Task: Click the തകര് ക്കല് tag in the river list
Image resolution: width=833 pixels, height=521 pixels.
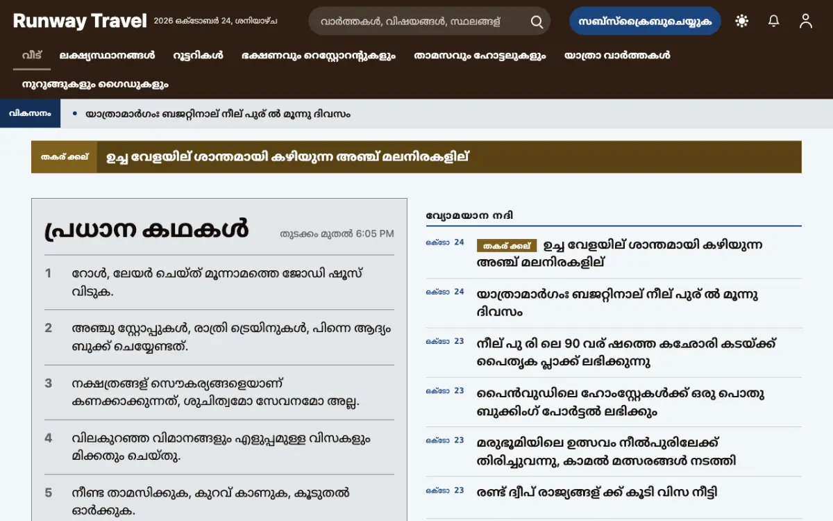Action: tap(507, 246)
